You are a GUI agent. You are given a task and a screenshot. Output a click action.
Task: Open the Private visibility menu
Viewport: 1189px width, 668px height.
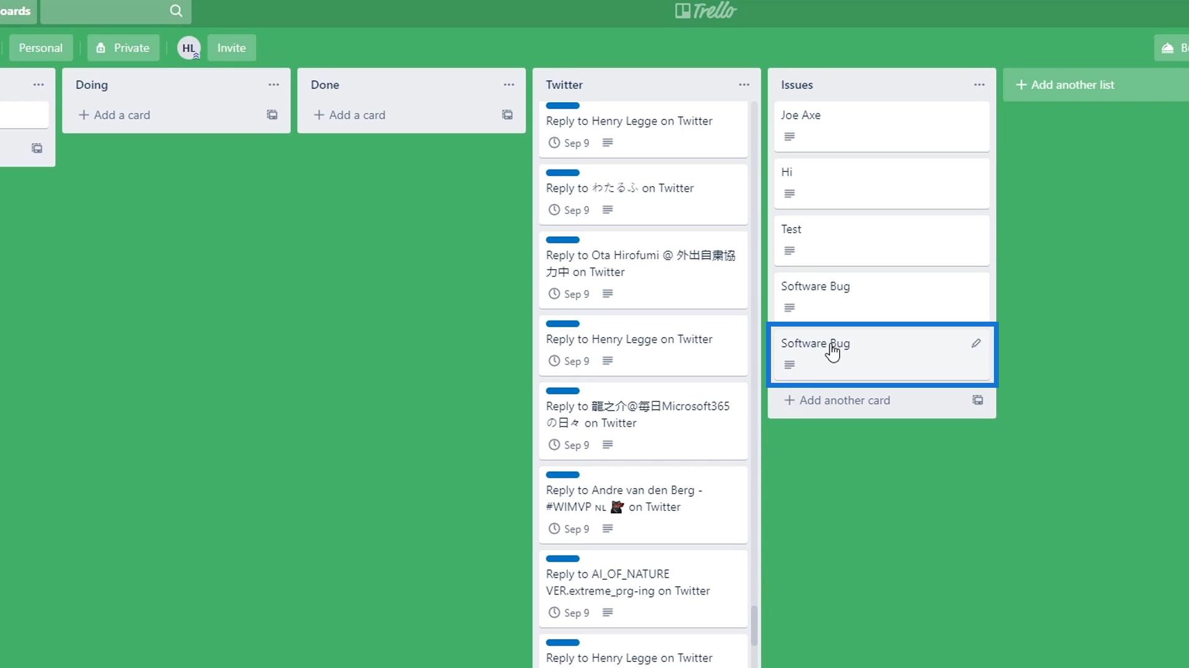[x=123, y=48]
